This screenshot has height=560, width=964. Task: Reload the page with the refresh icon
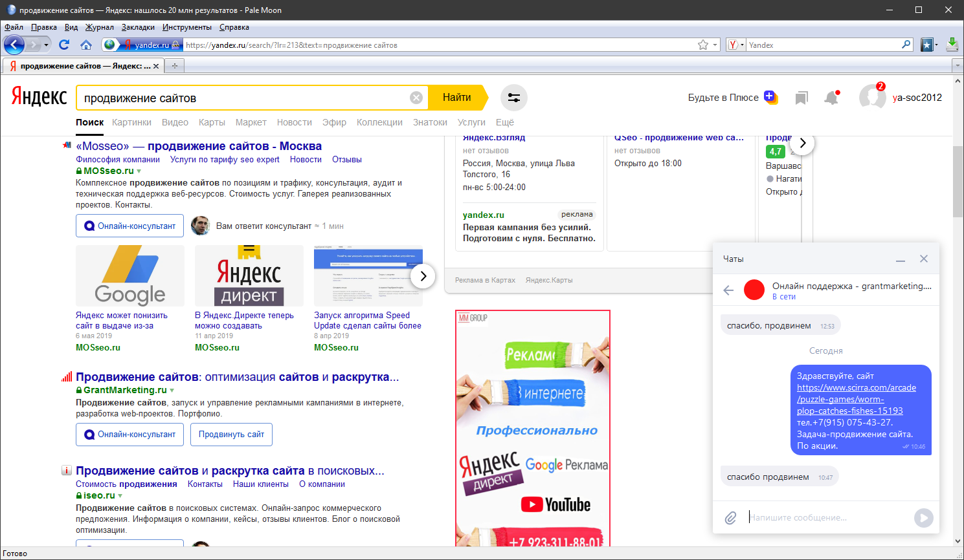(x=63, y=45)
